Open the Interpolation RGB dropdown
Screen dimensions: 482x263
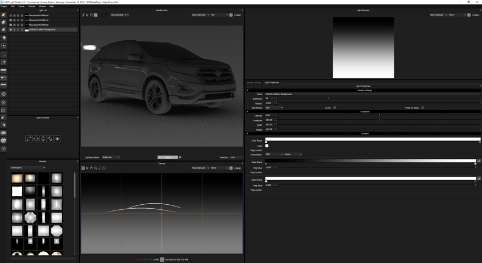(x=274, y=154)
